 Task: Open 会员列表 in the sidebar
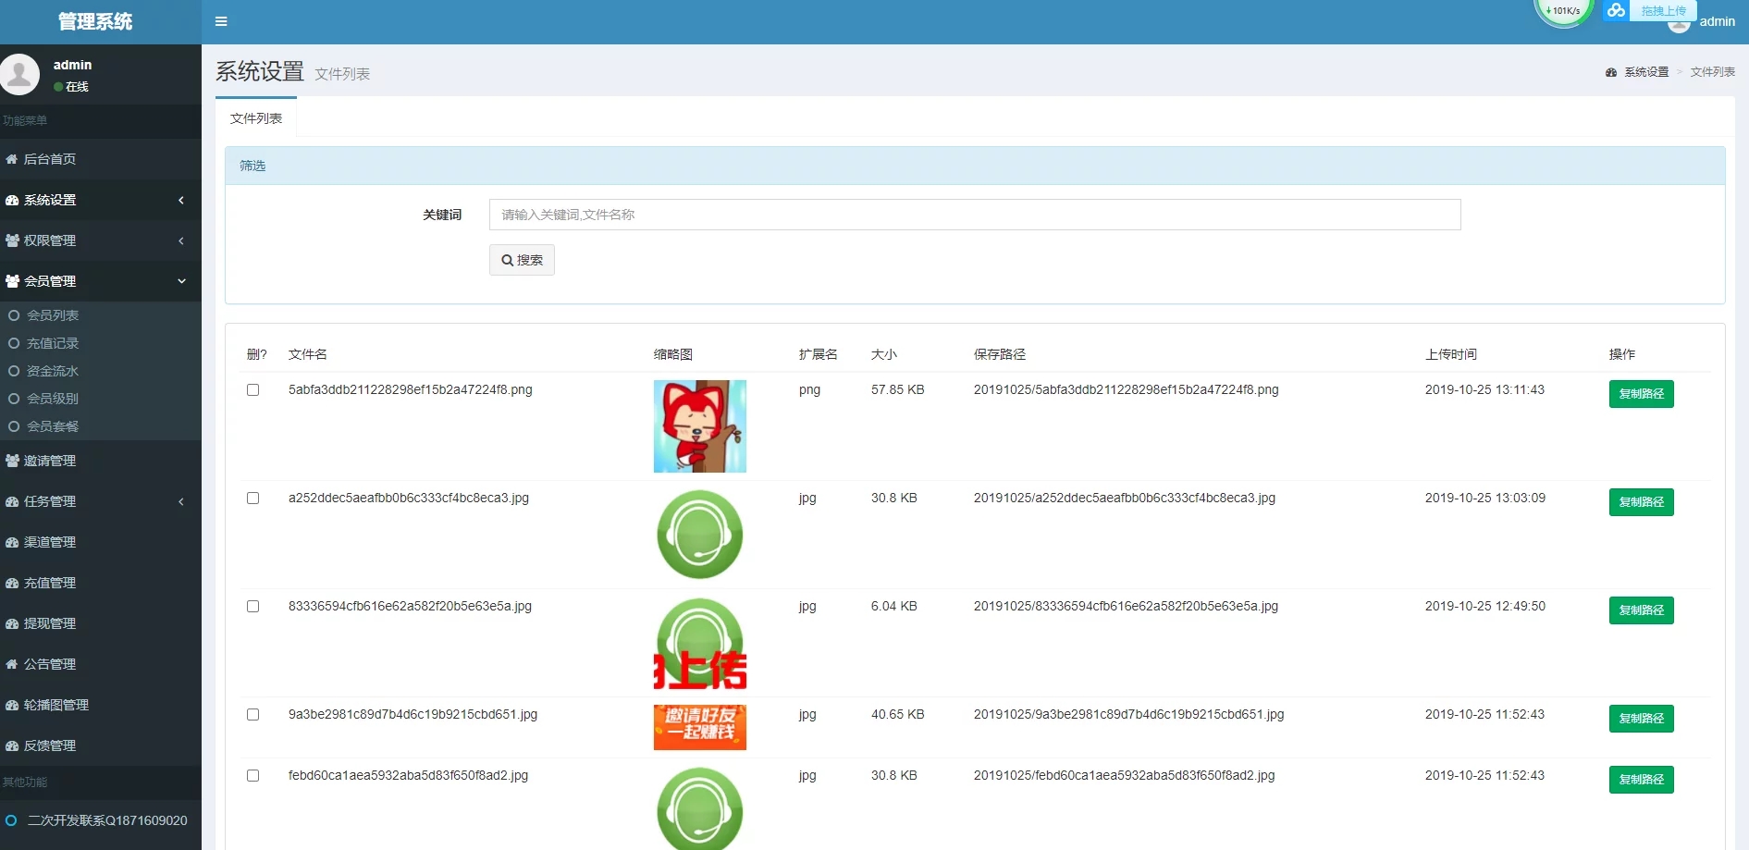[53, 315]
